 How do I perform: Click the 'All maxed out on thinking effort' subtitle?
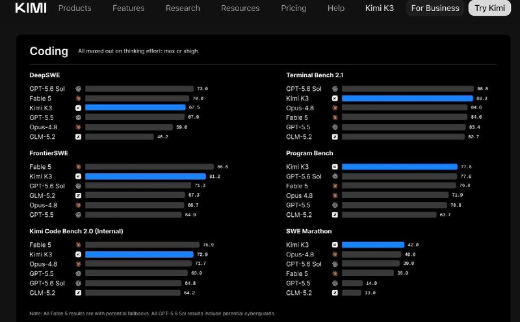tap(138, 51)
